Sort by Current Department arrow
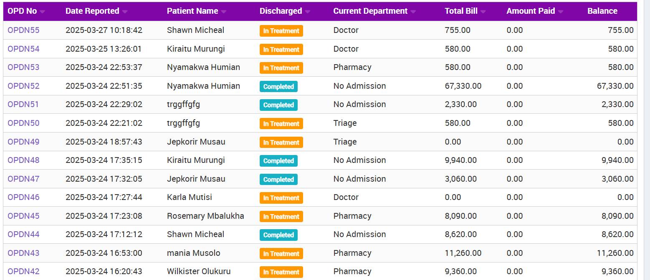 click(413, 12)
